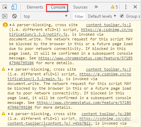Toggle the Group similar checkbox
Screen dimensions: 141x127
(x=122, y=16)
